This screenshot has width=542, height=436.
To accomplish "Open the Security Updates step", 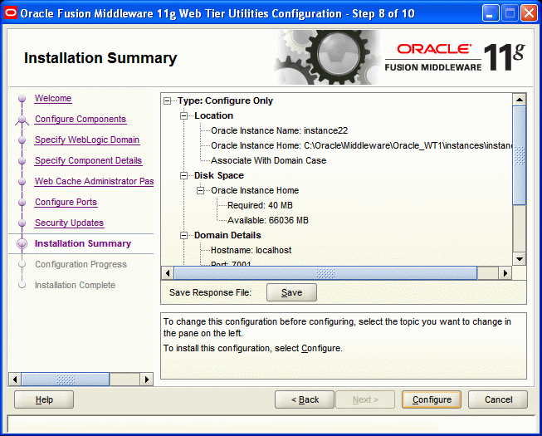I will click(69, 223).
